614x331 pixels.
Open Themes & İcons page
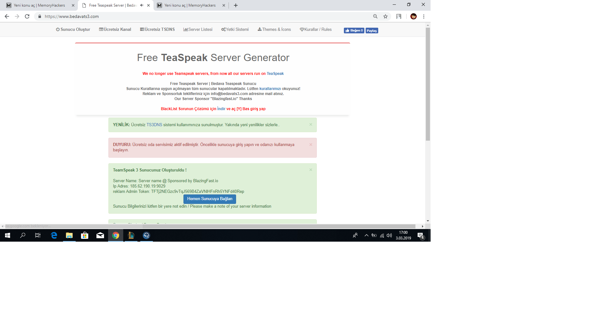point(274,30)
